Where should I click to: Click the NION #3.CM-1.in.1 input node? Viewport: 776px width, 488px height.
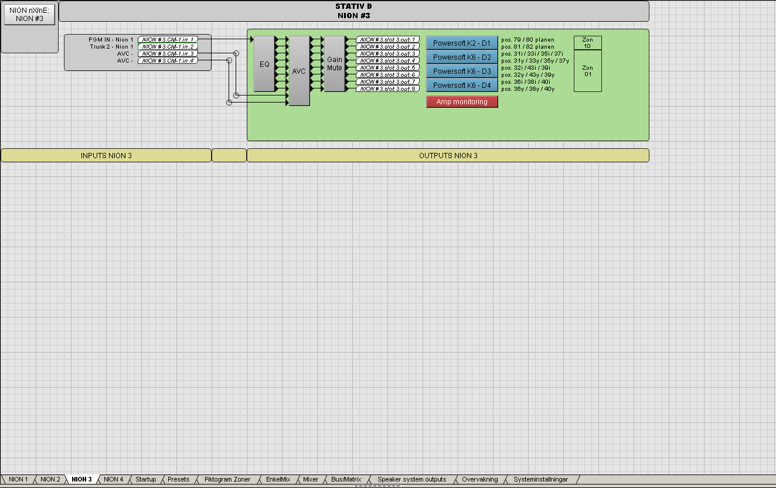point(168,39)
